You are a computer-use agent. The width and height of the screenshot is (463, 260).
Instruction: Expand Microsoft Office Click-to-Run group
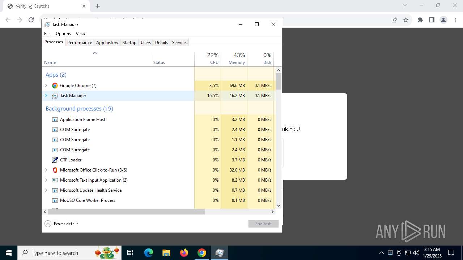[x=46, y=170]
